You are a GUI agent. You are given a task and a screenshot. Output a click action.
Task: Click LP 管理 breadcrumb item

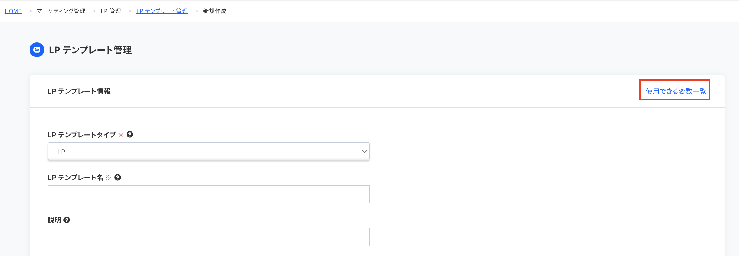pos(111,11)
